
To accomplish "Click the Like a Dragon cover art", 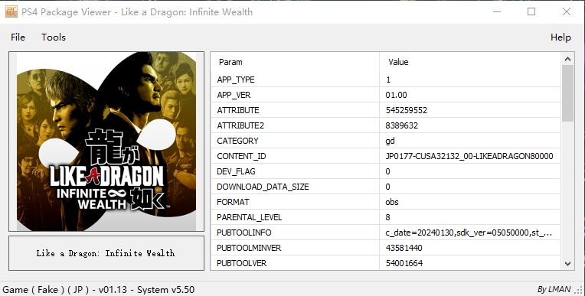I will 106,141.
